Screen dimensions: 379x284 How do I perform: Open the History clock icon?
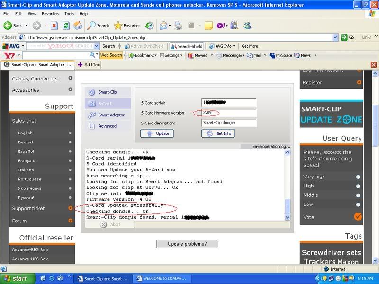(150, 26)
